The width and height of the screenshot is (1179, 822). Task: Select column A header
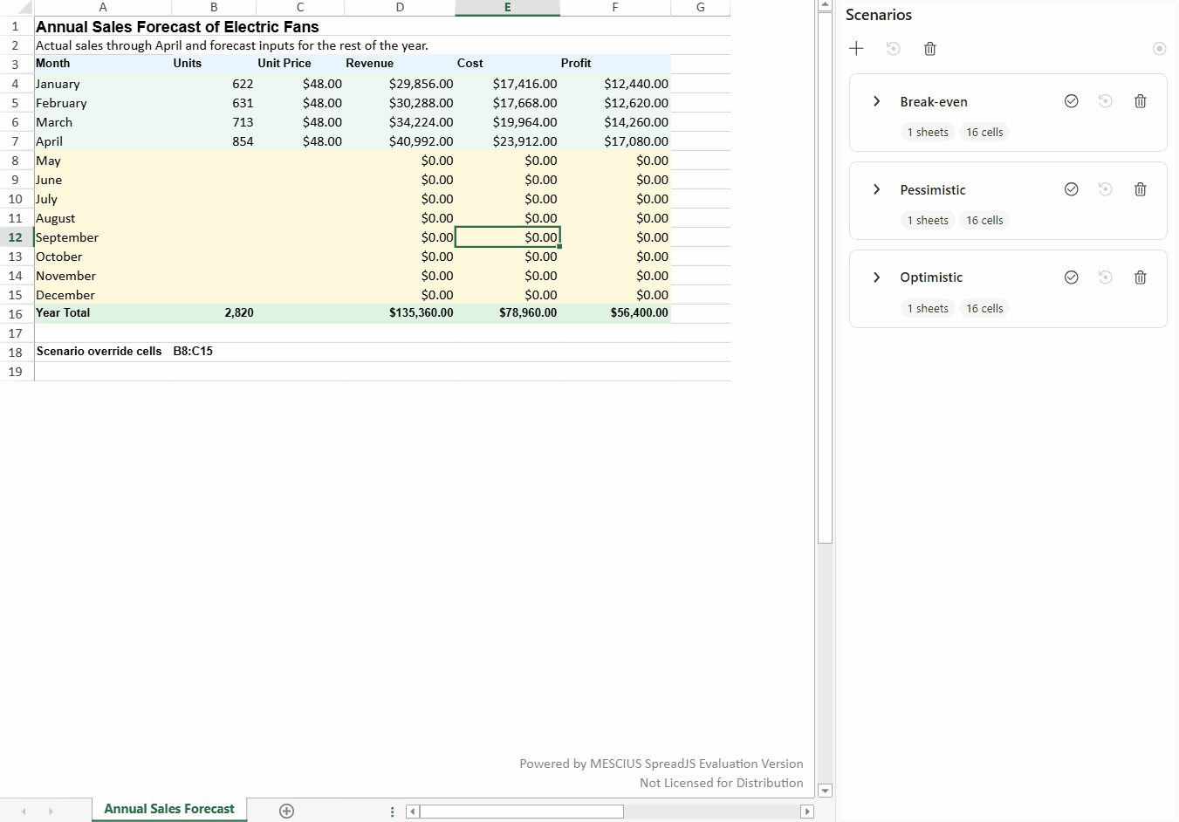(x=103, y=8)
